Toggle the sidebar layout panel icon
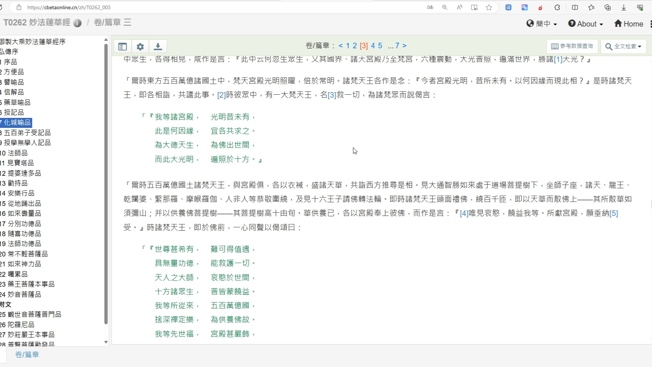 click(x=123, y=46)
